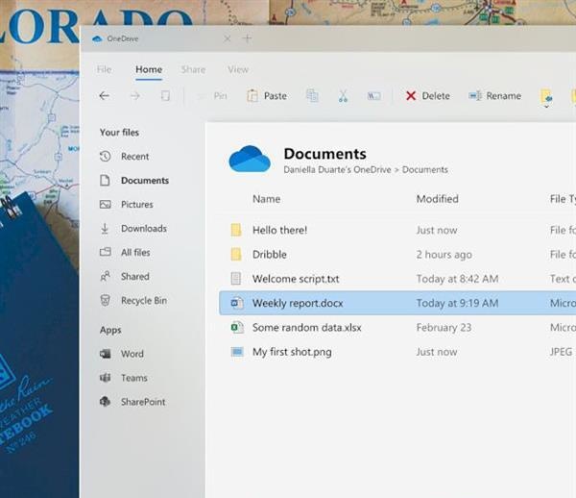Select the 'Hello there!' folder name
The width and height of the screenshot is (576, 498).
280,230
